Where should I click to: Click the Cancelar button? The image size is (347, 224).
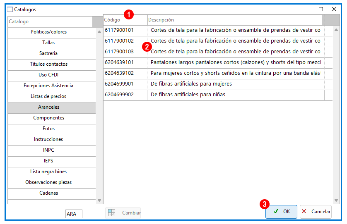[316, 212]
